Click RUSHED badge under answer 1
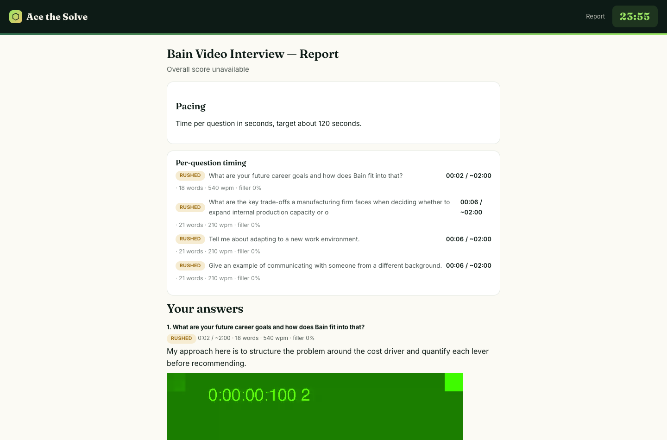Viewport: 667px width, 440px height. [181, 338]
